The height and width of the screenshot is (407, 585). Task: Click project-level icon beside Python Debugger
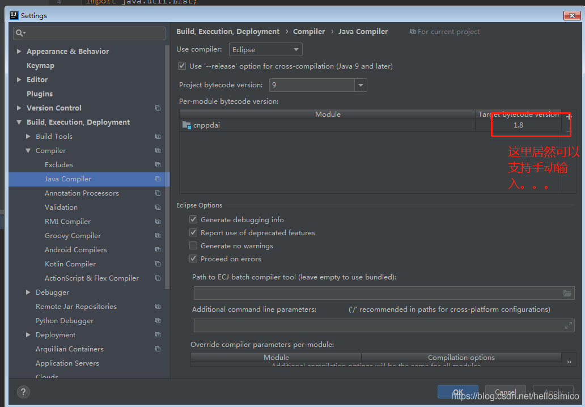[x=158, y=321]
